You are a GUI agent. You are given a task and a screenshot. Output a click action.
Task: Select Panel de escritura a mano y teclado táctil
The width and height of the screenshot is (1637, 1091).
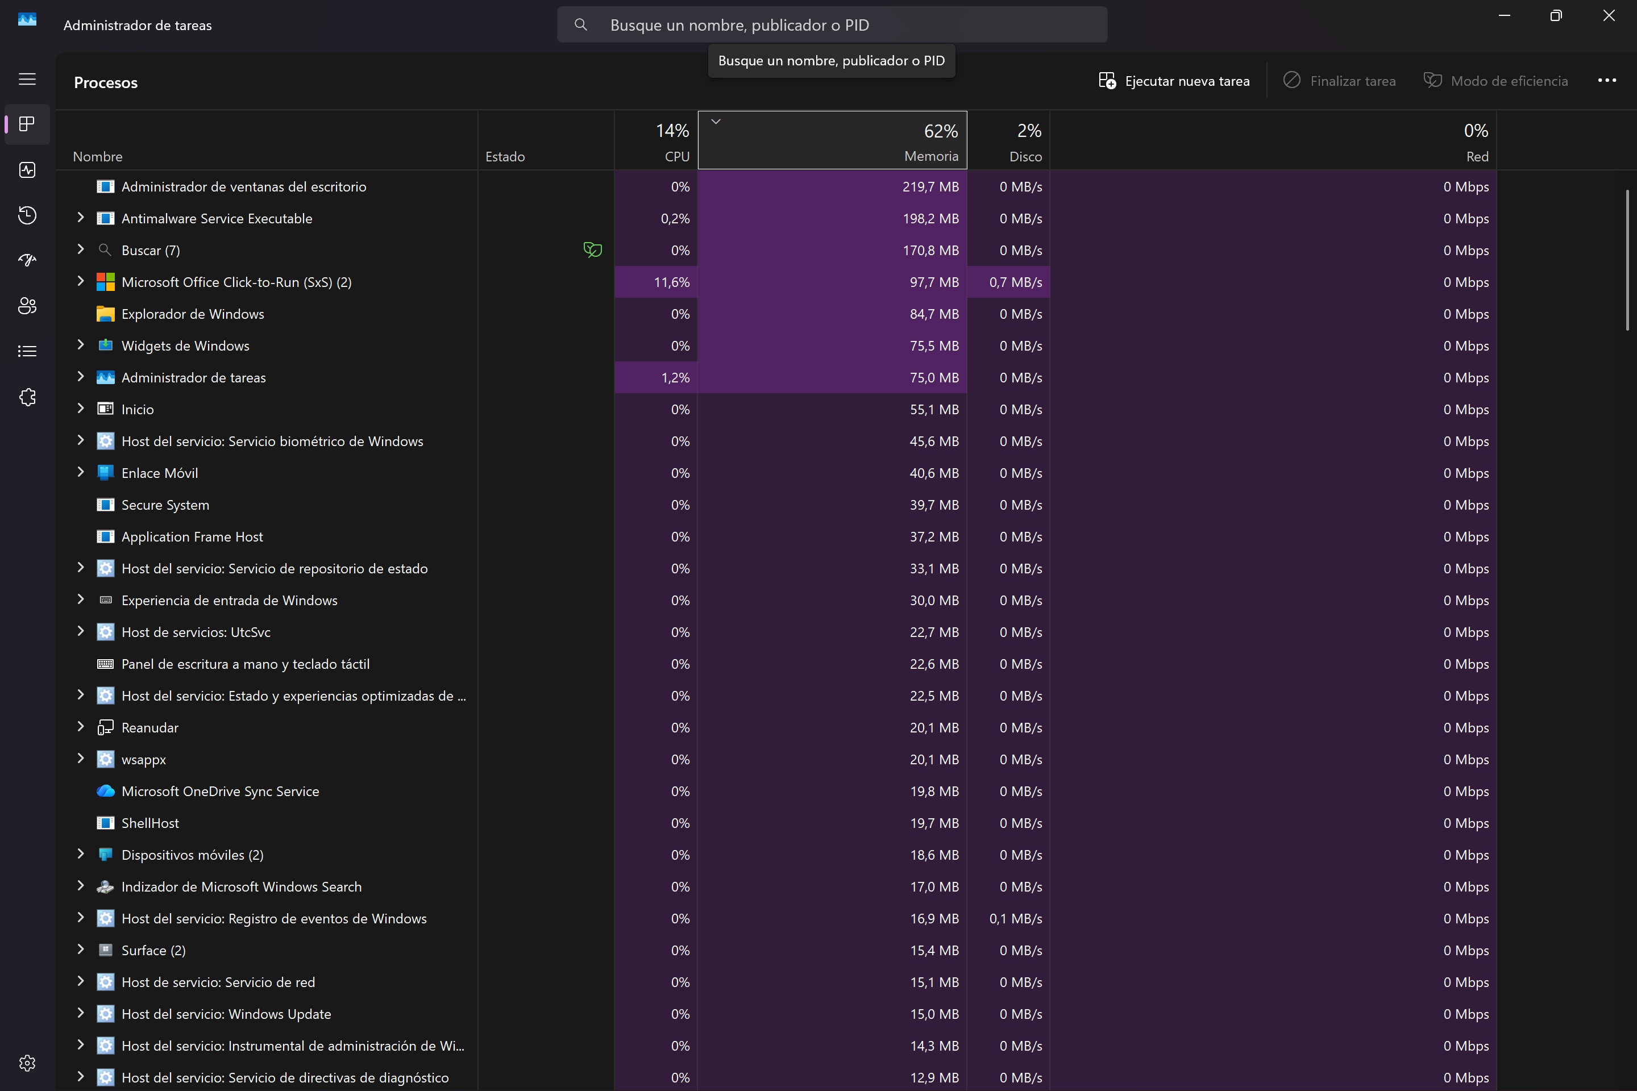tap(777, 664)
